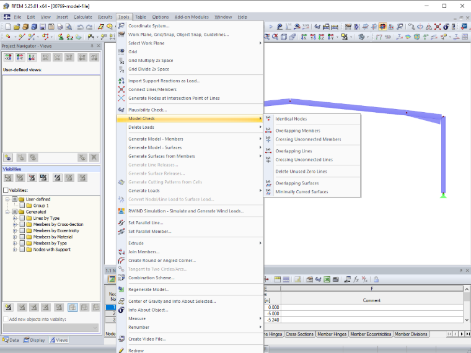Click the RWIND Simulation menu icon
This screenshot has width=471, height=353.
(x=121, y=211)
